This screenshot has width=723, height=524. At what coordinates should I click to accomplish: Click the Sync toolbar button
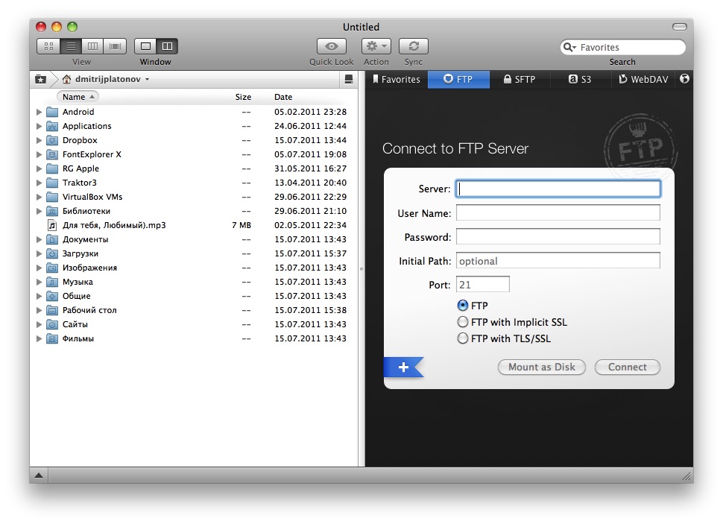tap(413, 46)
